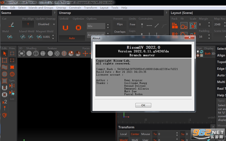The width and height of the screenshot is (226, 141).
Task: Open the Mix options dropdown
Action: [96, 26]
